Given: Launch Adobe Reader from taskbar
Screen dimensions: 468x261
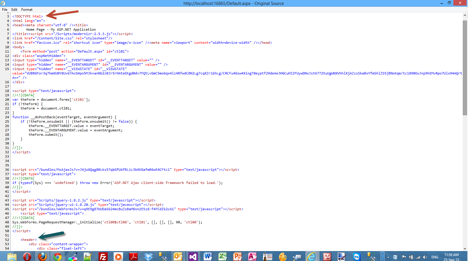Looking at the screenshot, I should click(133, 257).
